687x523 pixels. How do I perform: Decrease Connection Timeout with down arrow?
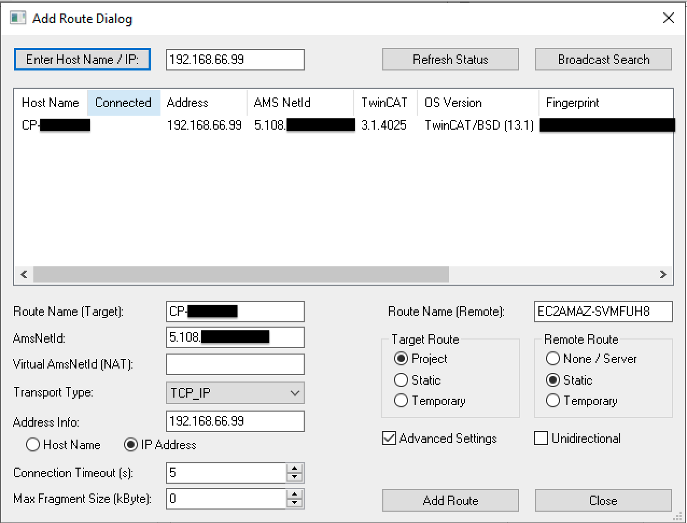pyautogui.click(x=295, y=477)
